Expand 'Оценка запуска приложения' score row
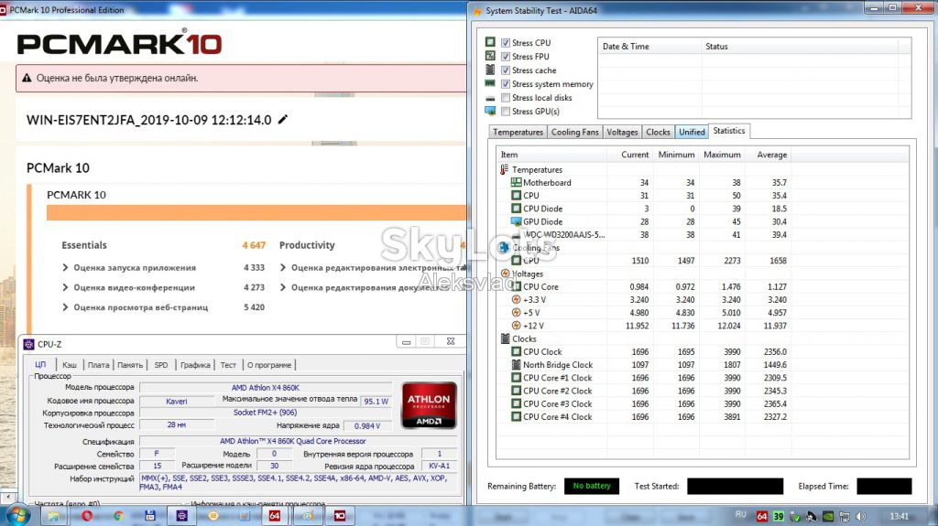Image resolution: width=938 pixels, height=526 pixels. coord(65,267)
